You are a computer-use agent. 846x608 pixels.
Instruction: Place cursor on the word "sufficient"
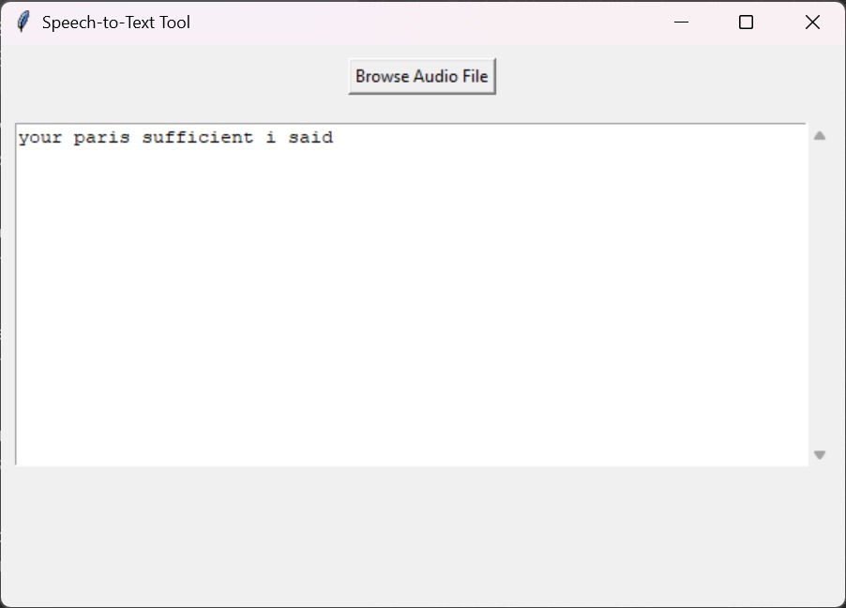198,138
